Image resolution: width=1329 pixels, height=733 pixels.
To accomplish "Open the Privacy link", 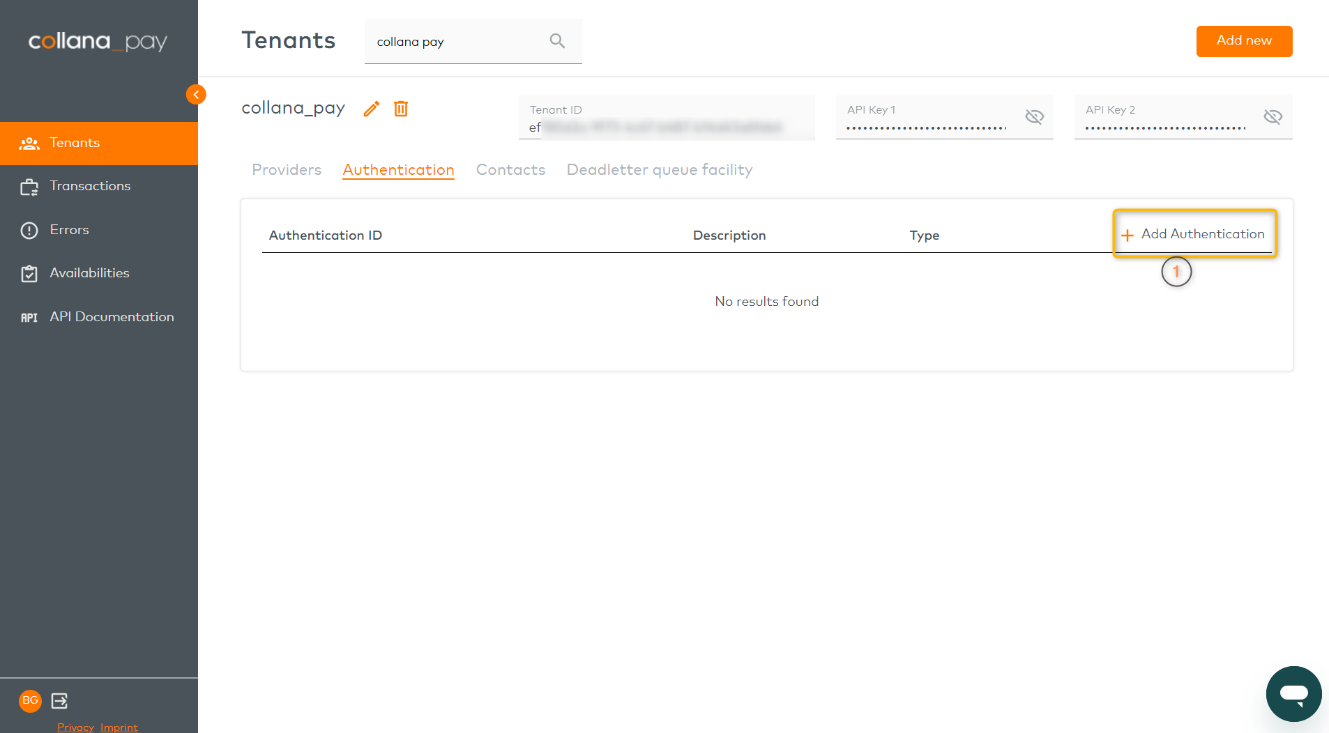I will point(75,727).
